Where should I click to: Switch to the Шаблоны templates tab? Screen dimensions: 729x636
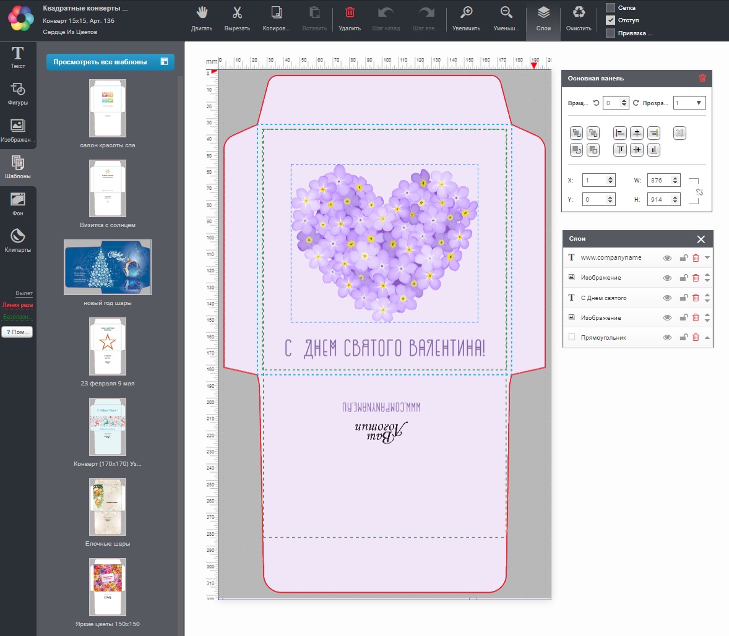[x=18, y=168]
